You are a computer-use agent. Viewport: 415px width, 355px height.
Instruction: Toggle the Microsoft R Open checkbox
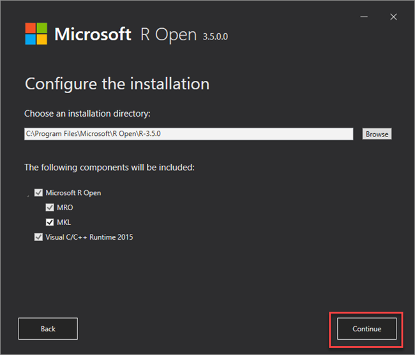[38, 192]
